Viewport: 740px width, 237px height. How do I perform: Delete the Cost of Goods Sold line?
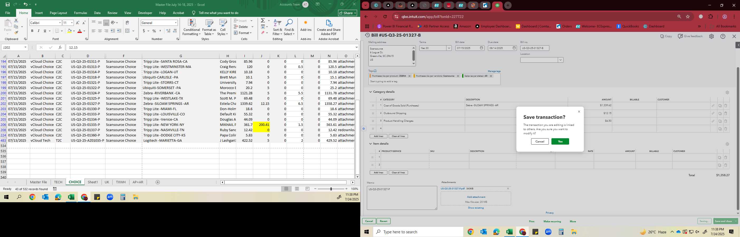click(x=726, y=106)
